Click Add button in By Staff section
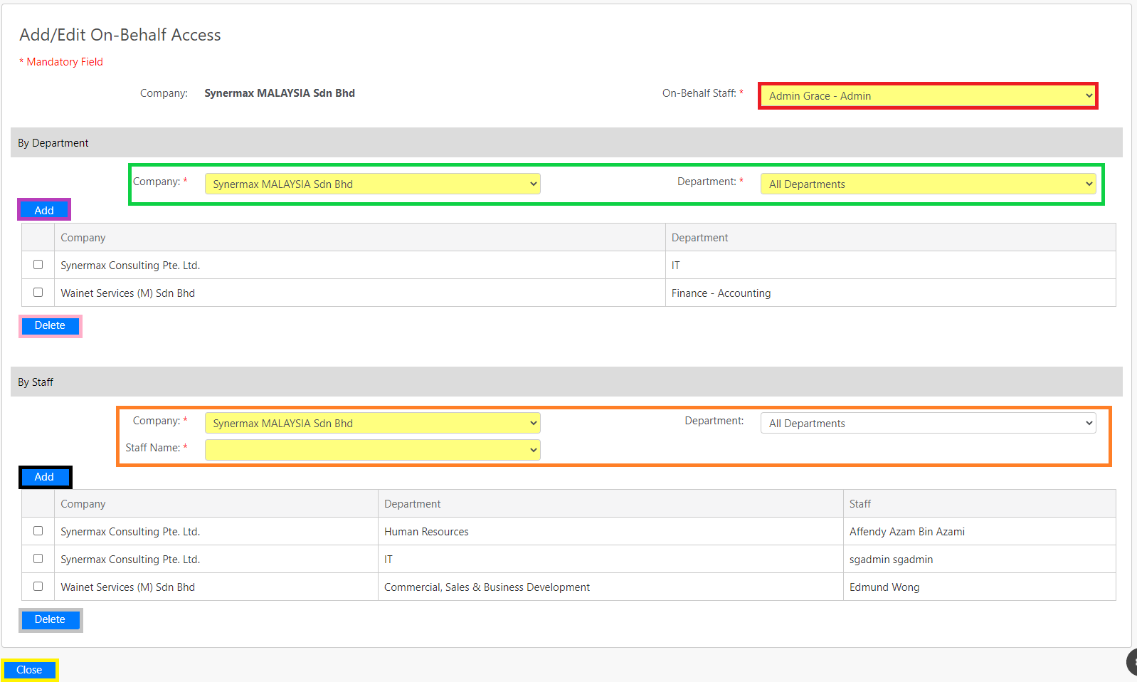The image size is (1137, 682). 44,477
